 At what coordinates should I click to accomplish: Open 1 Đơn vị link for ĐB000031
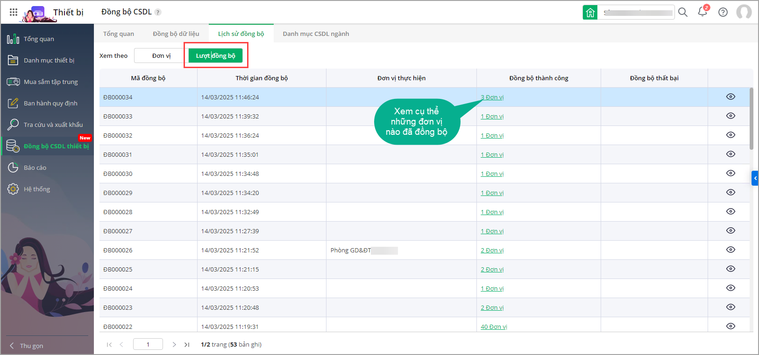pyautogui.click(x=492, y=154)
